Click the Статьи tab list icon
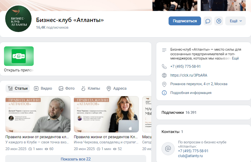The image size is (251, 162). [x=10, y=88]
